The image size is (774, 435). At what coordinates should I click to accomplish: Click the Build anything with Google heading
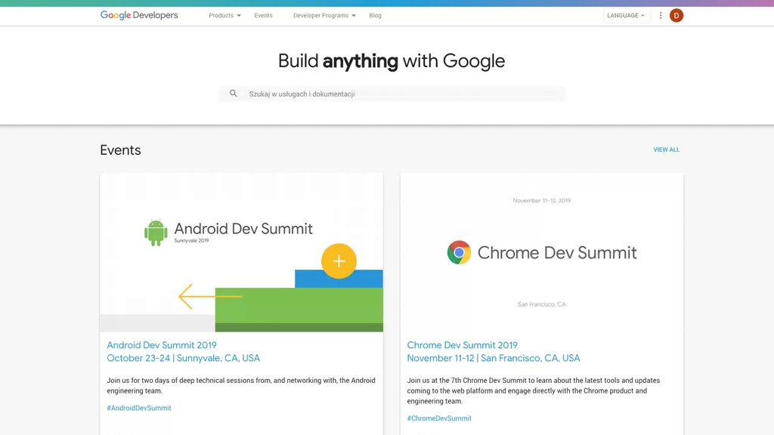pyautogui.click(x=392, y=61)
